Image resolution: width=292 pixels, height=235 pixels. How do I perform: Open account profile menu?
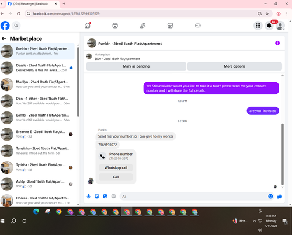280,26
